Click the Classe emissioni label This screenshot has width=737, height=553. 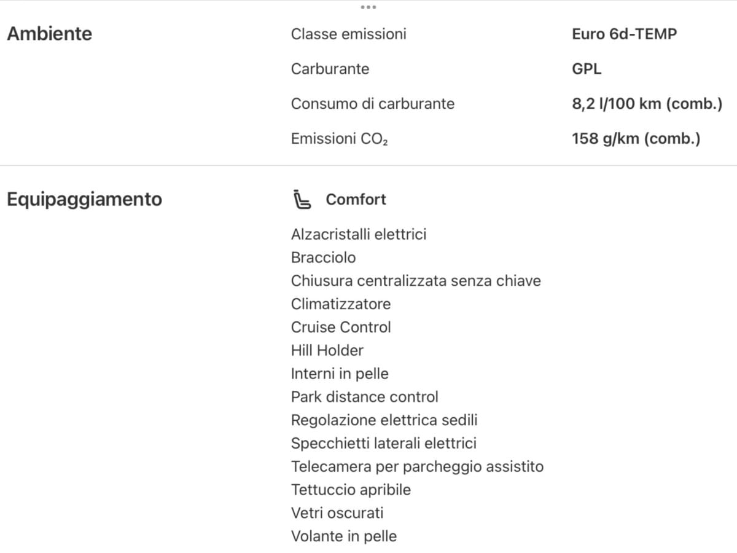click(348, 34)
